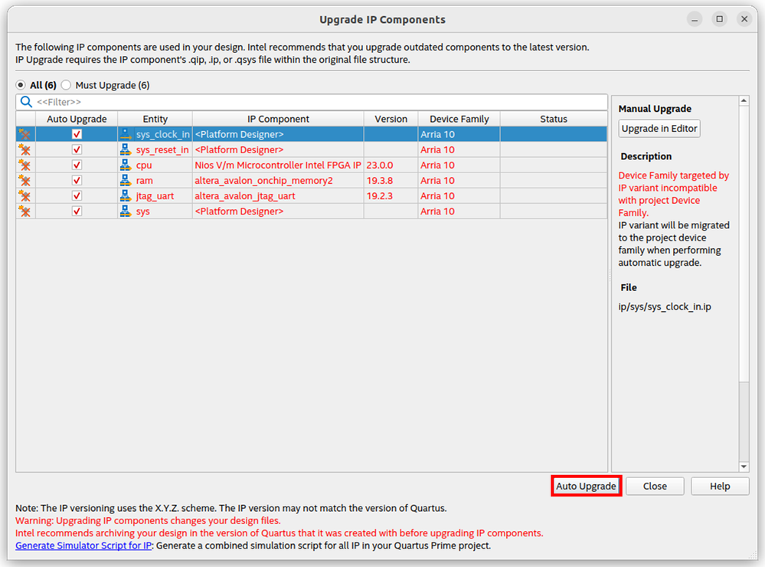Click the IP entity icon beside jtag_uart
The width and height of the screenshot is (765, 567).
click(126, 196)
